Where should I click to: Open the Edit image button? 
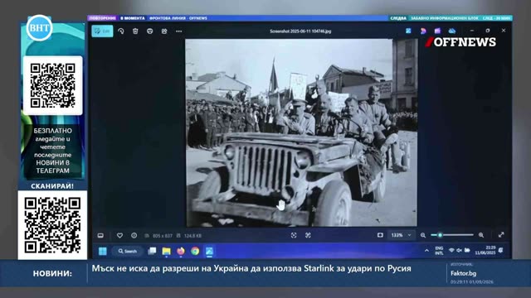(x=102, y=31)
